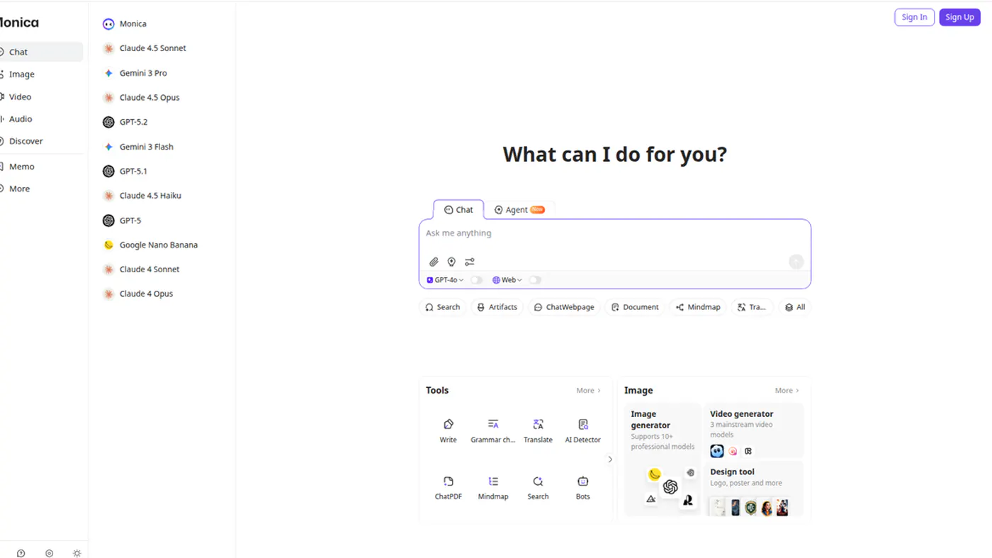Open the Search tool in Tools panel

click(538, 488)
